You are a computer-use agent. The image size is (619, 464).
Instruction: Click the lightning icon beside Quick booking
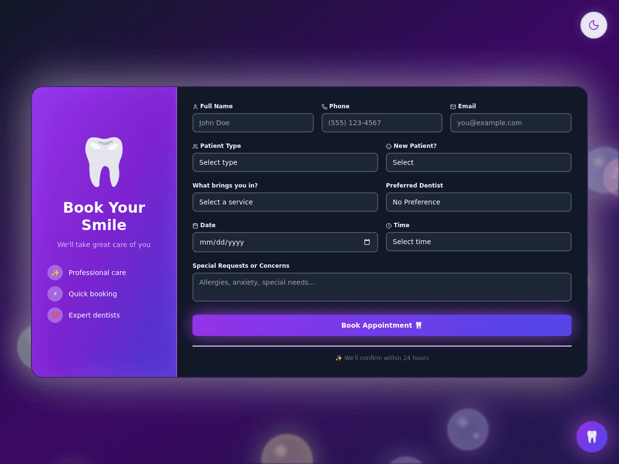tap(55, 294)
